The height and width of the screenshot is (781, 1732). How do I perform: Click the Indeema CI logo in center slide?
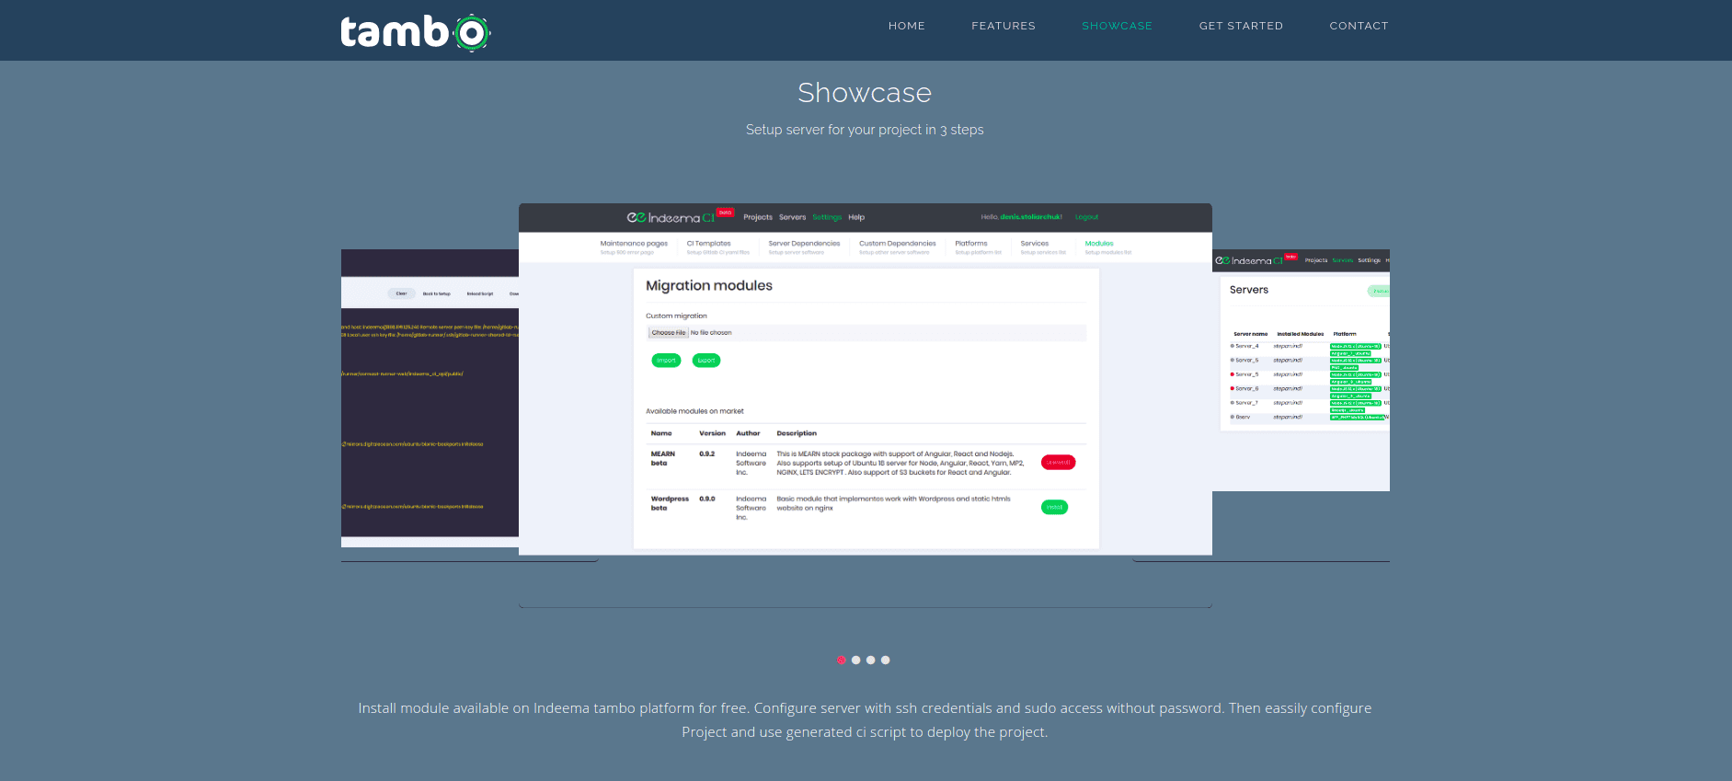pyautogui.click(x=671, y=218)
